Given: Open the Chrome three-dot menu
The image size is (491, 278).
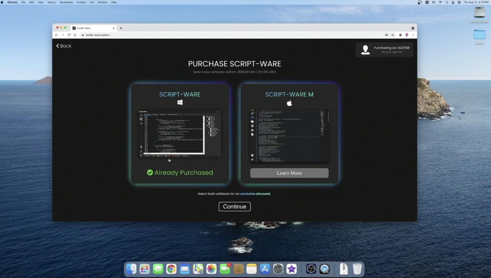Looking at the screenshot, I should tap(413, 35).
